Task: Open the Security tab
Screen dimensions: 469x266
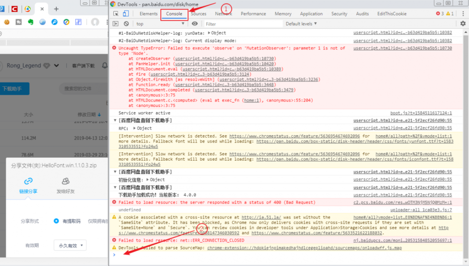Action: point(339,14)
